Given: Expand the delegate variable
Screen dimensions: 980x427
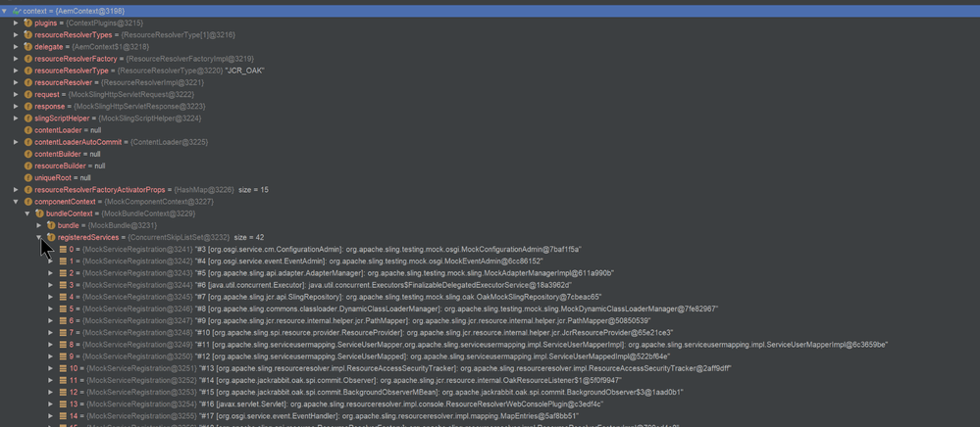Looking at the screenshot, I should pos(16,47).
